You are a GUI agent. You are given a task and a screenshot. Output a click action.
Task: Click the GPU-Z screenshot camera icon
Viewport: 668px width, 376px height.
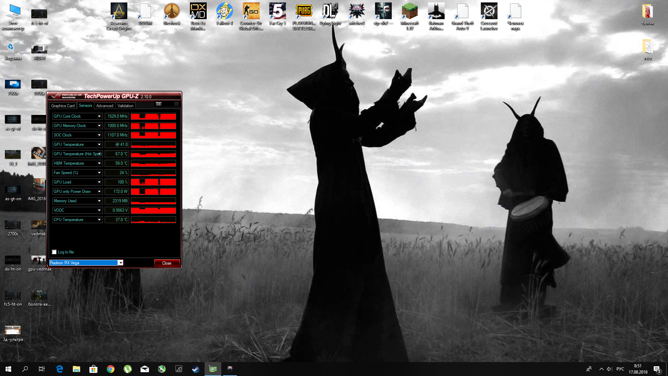pyautogui.click(x=159, y=104)
